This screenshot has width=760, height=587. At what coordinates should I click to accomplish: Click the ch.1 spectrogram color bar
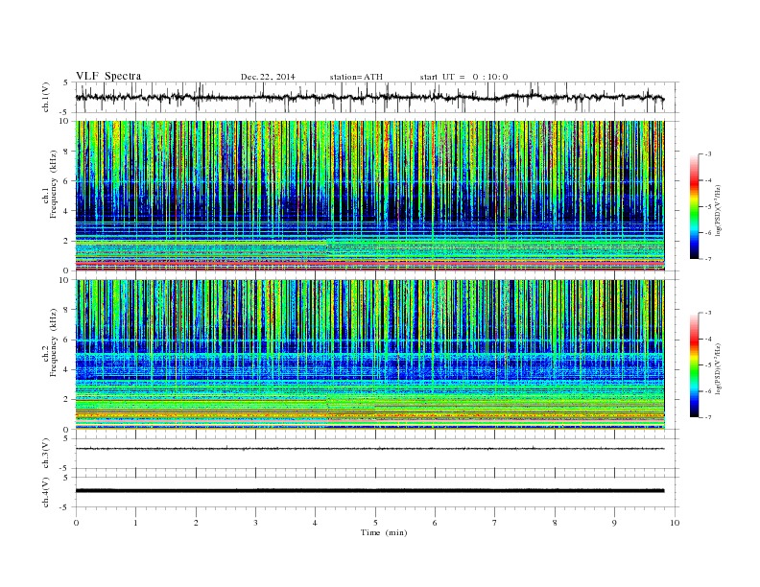pos(694,206)
